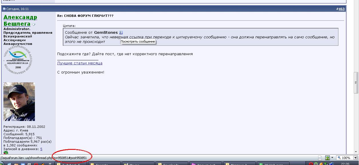Screen dimensions: 359x165
Task: Click the scroll down arrow of scrollbar
Action: (x=356, y=152)
